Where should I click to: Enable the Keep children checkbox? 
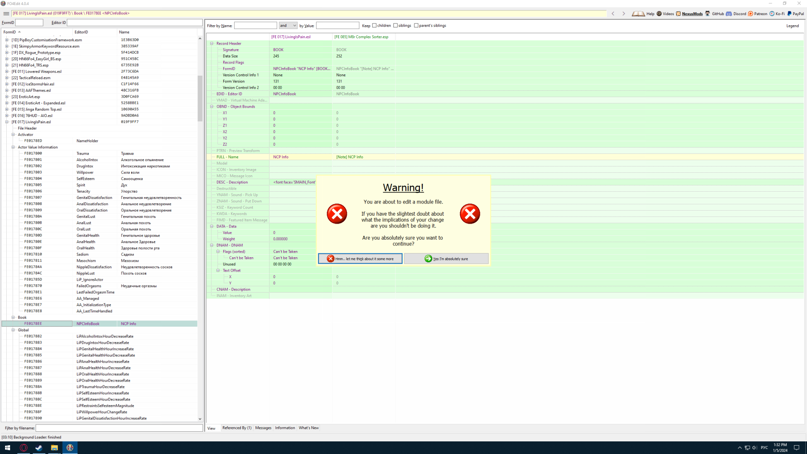pos(374,26)
